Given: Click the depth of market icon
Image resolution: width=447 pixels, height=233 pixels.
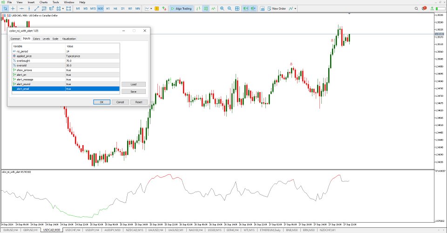Looking at the screenshot, I should point(164,8).
